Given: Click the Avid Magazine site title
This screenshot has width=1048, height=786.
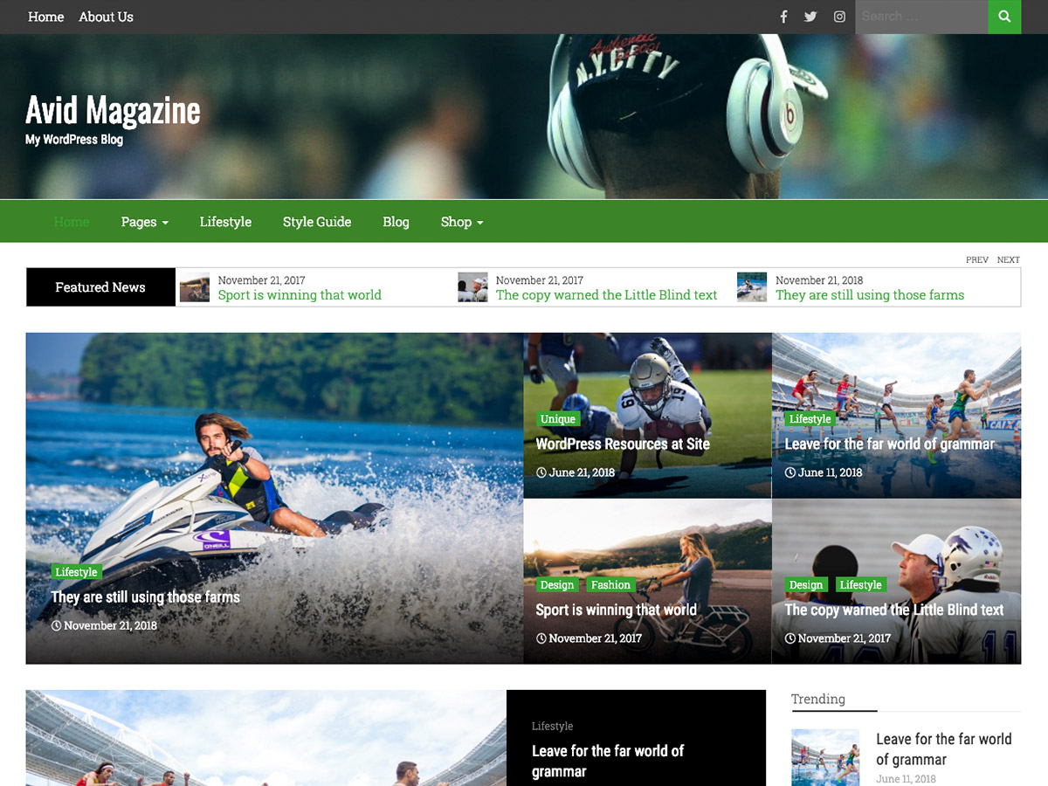Looking at the screenshot, I should tap(112, 110).
